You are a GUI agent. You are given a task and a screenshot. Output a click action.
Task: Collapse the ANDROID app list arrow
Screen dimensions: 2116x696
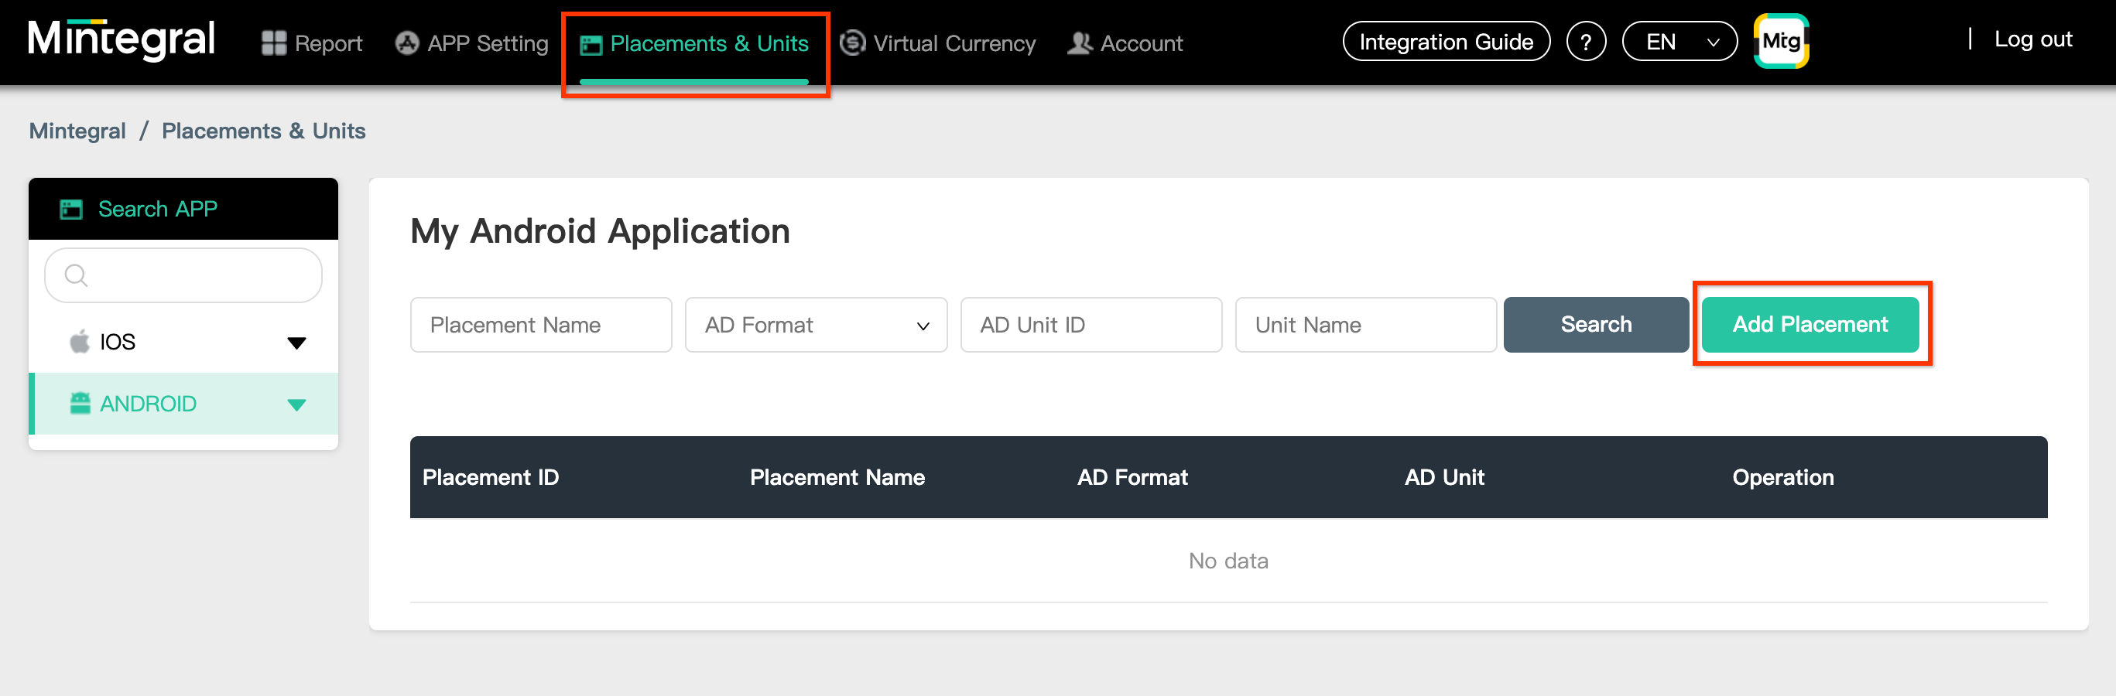pyautogui.click(x=296, y=404)
